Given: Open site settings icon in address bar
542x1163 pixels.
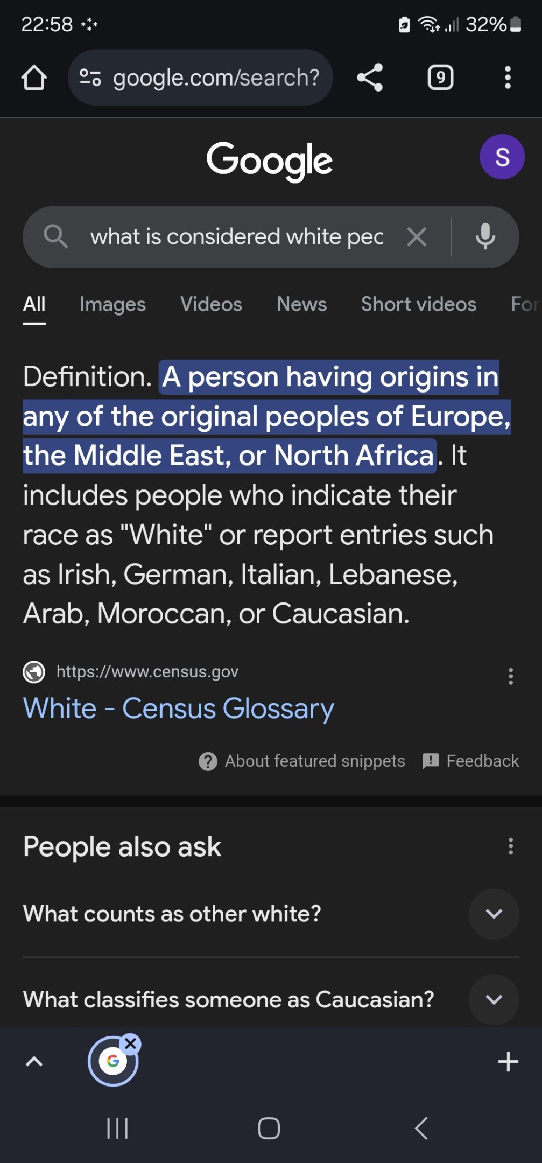Looking at the screenshot, I should pos(90,78).
